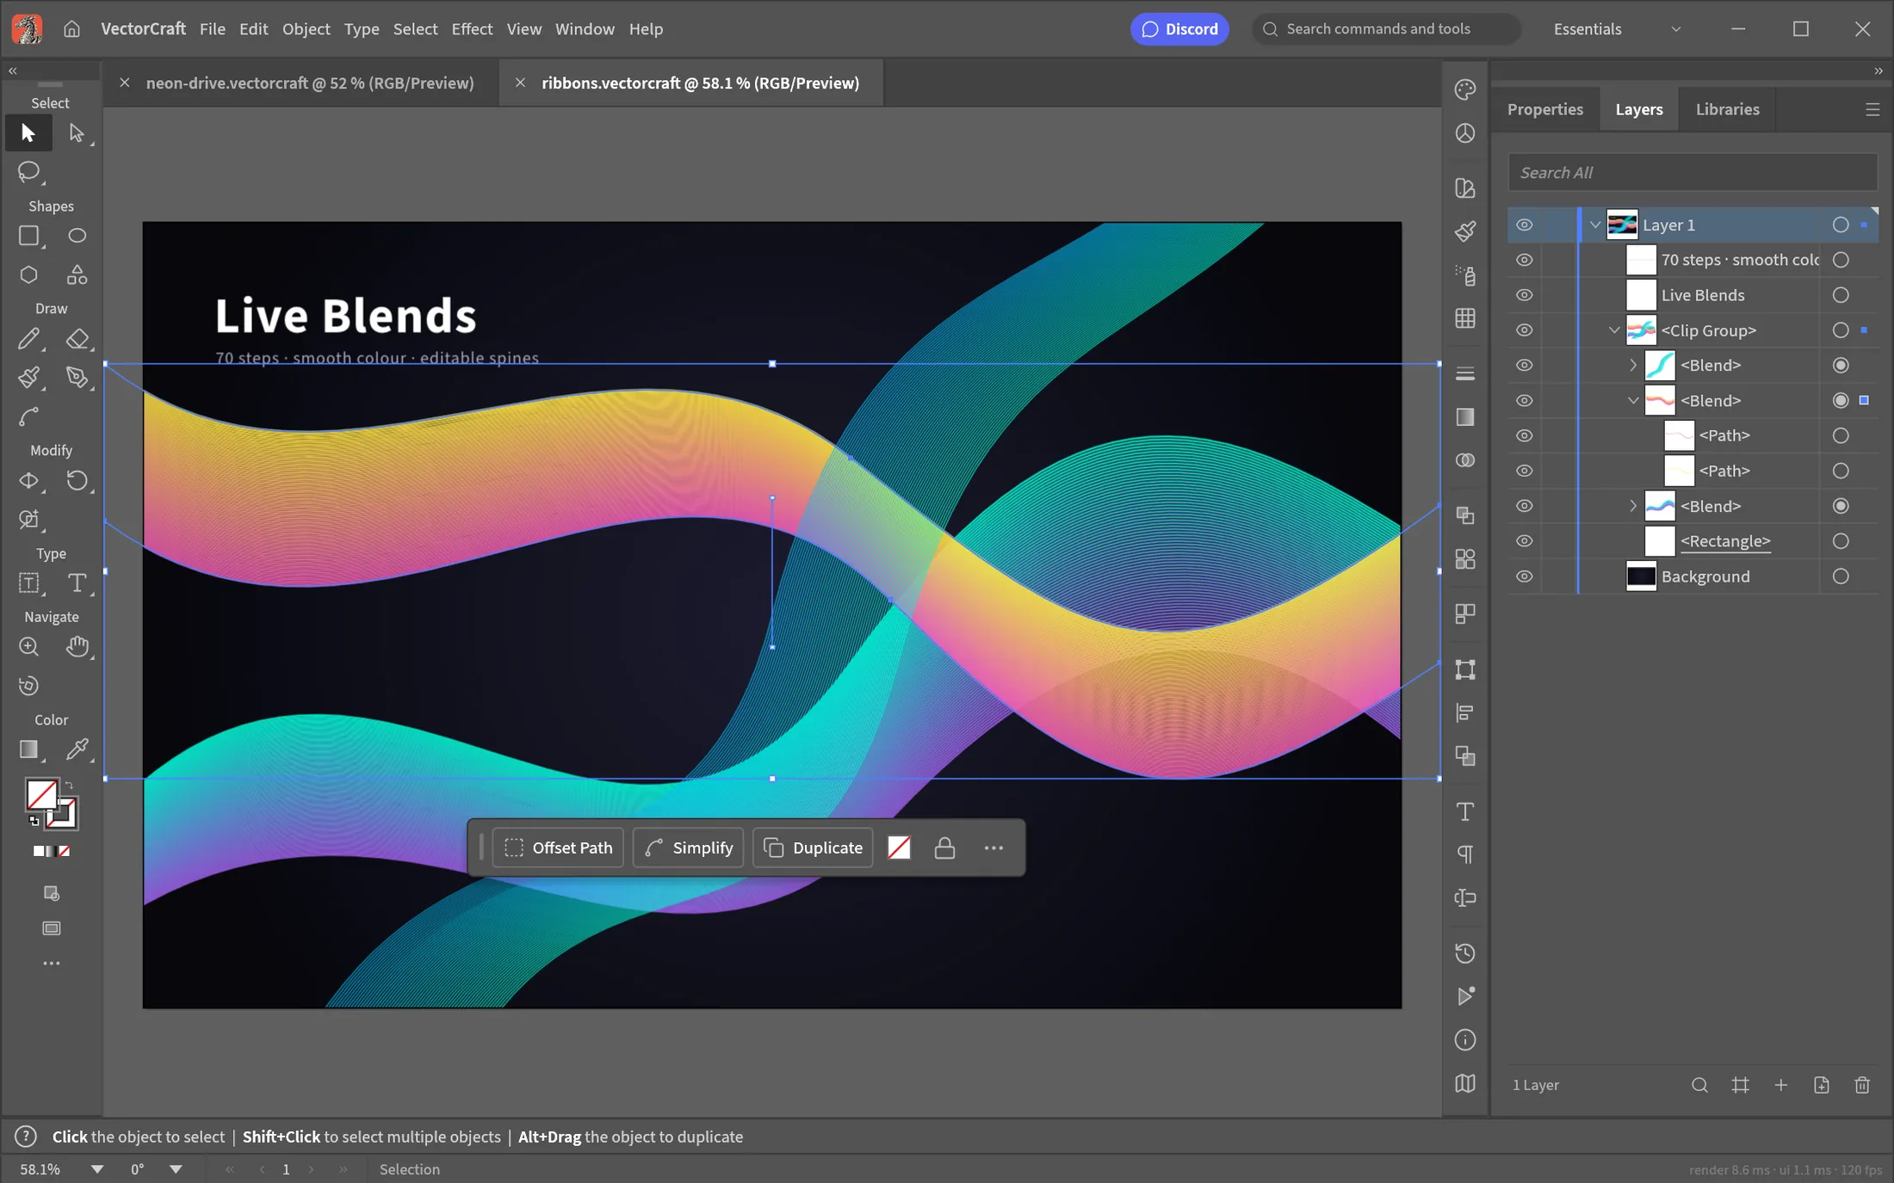Open the zoom percentage dropdown arrow
1894x1183 pixels.
tap(97, 1169)
